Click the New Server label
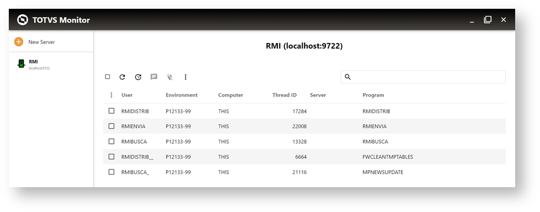Viewport: 540px width, 212px height. coord(42,42)
